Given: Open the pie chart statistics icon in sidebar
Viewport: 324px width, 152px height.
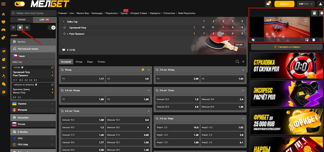Looking at the screenshot, I should point(3,59).
